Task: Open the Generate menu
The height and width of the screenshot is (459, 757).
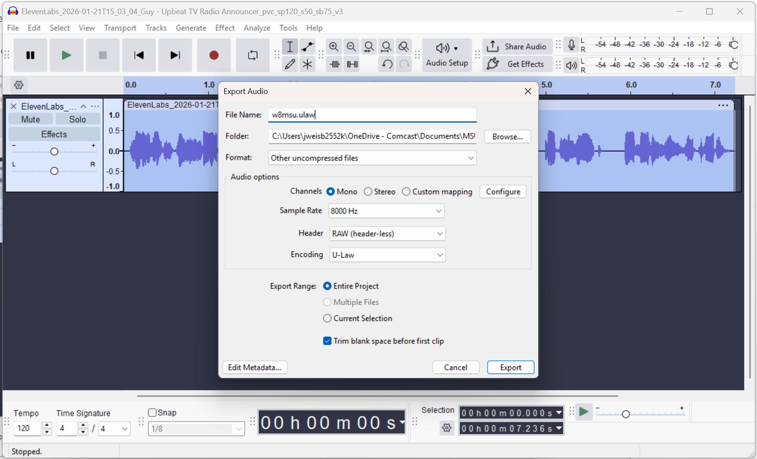Action: pyautogui.click(x=191, y=28)
